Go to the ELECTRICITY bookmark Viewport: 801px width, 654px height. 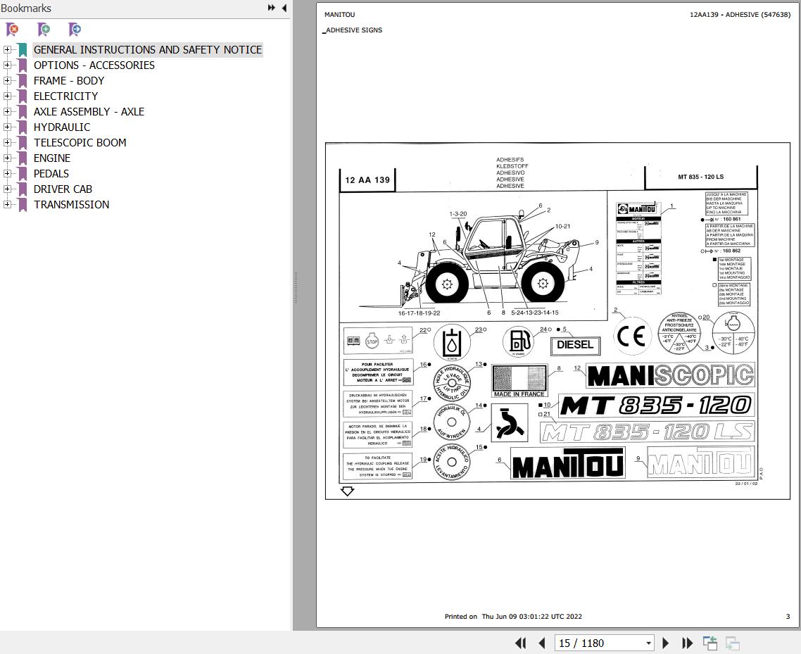(x=66, y=96)
